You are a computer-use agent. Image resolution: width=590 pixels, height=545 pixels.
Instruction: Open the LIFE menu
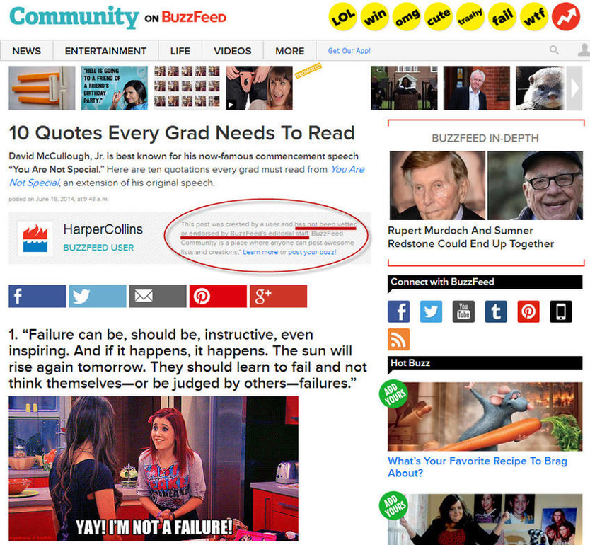pyautogui.click(x=180, y=51)
